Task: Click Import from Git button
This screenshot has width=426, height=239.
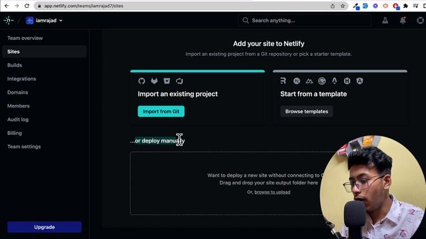Action: (x=161, y=112)
